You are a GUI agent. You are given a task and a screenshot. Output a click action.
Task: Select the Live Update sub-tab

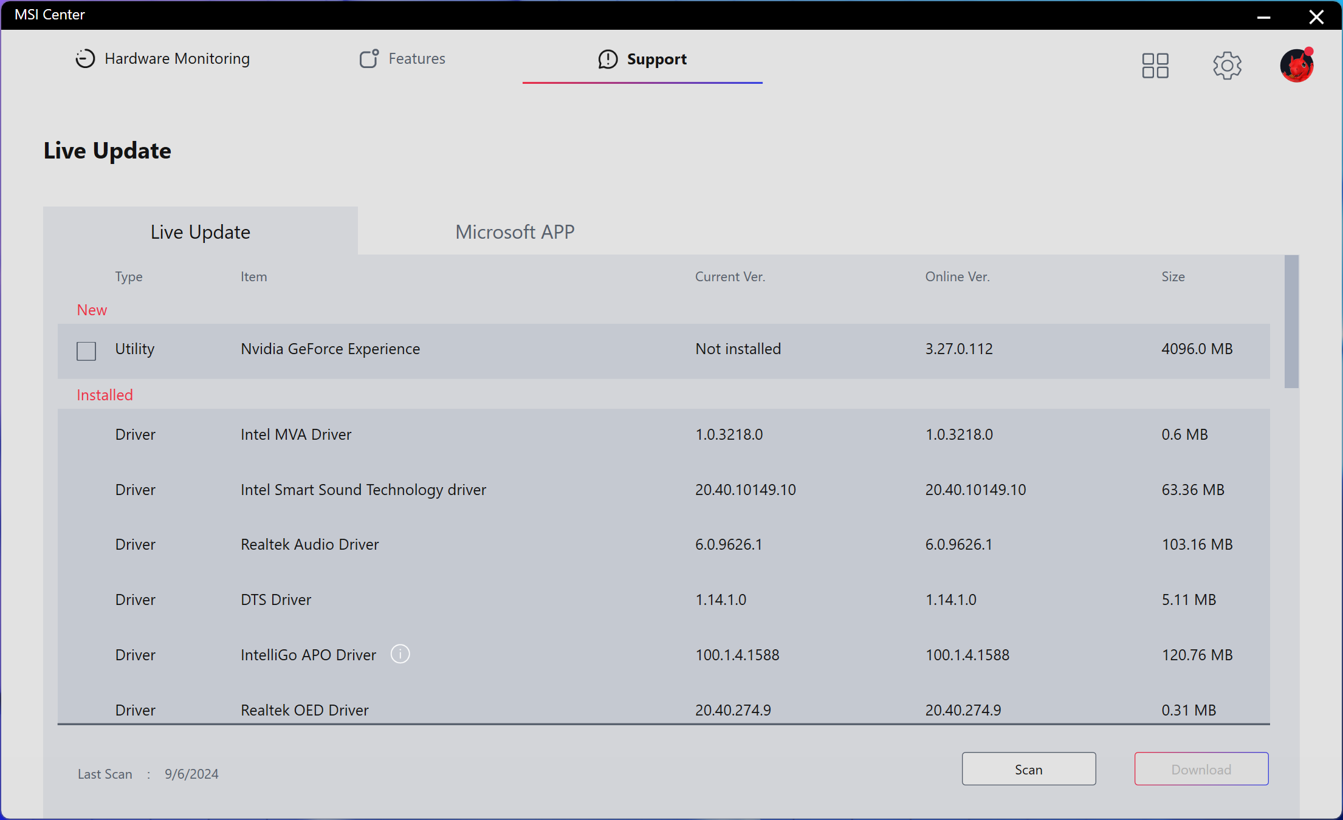[201, 232]
